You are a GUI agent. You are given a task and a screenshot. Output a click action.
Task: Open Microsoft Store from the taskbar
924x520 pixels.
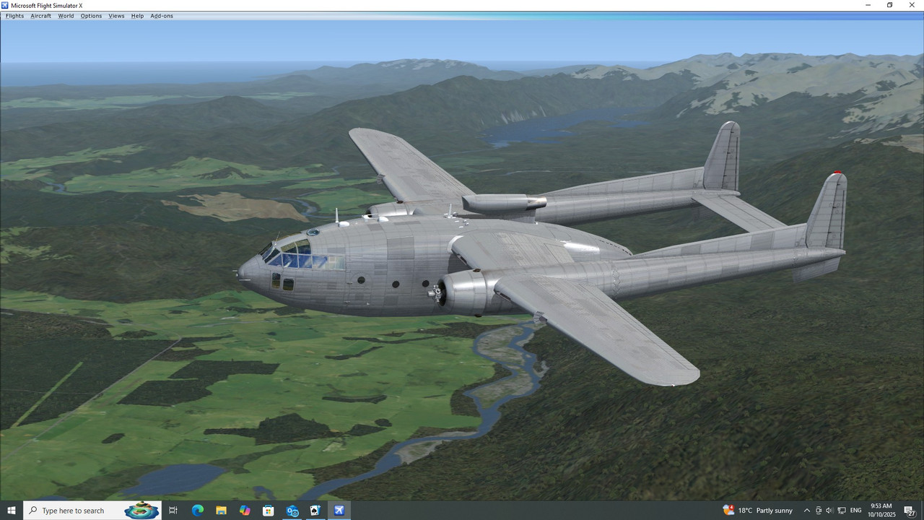(268, 511)
